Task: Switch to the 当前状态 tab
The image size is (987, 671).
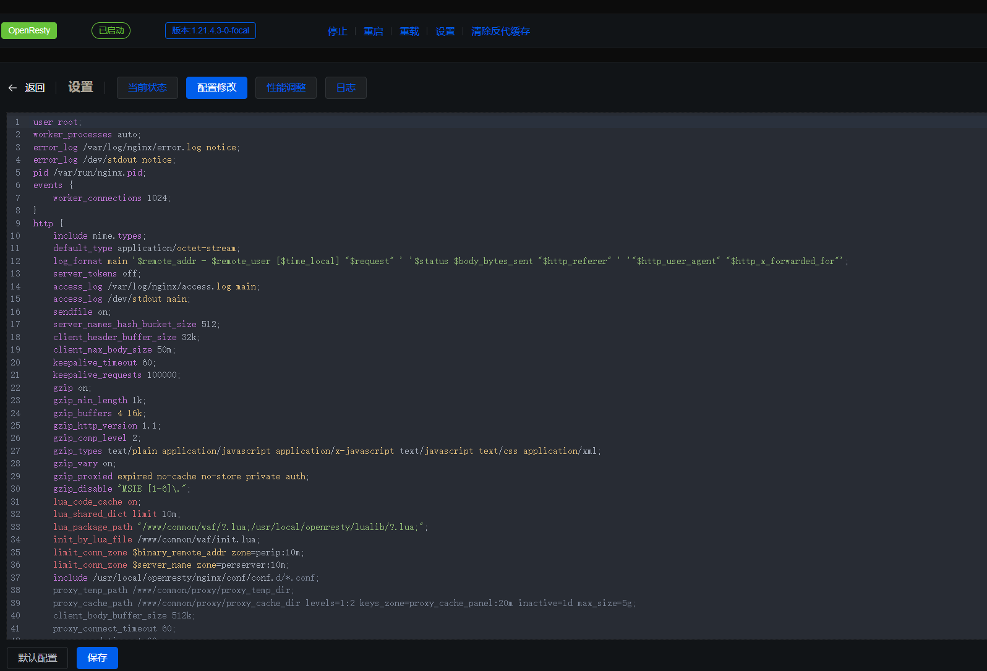Action: pos(147,88)
